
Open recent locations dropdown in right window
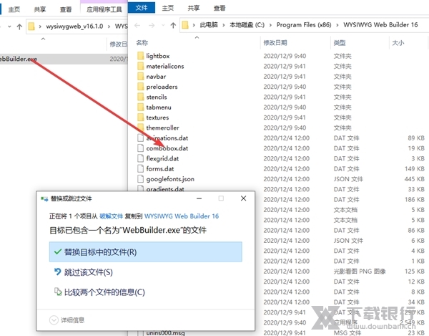163,26
